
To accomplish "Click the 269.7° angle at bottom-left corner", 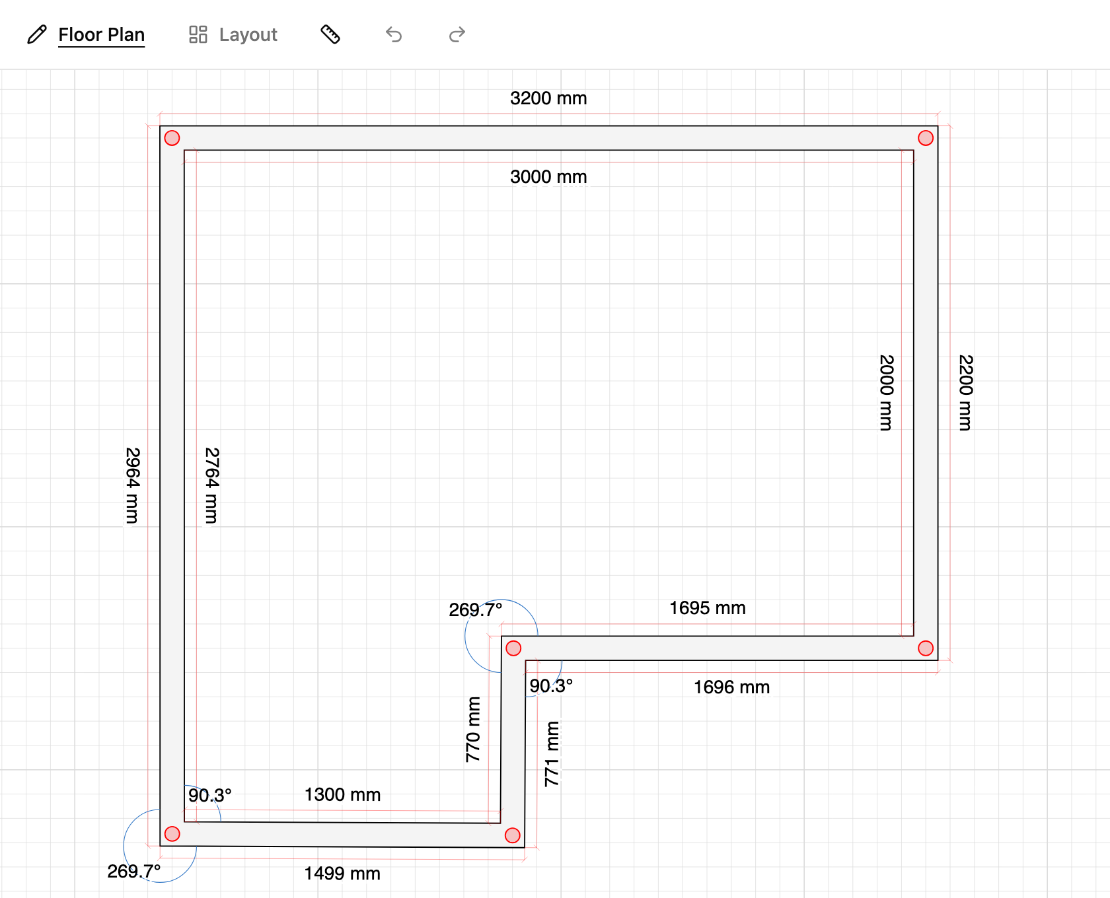I will (x=134, y=872).
